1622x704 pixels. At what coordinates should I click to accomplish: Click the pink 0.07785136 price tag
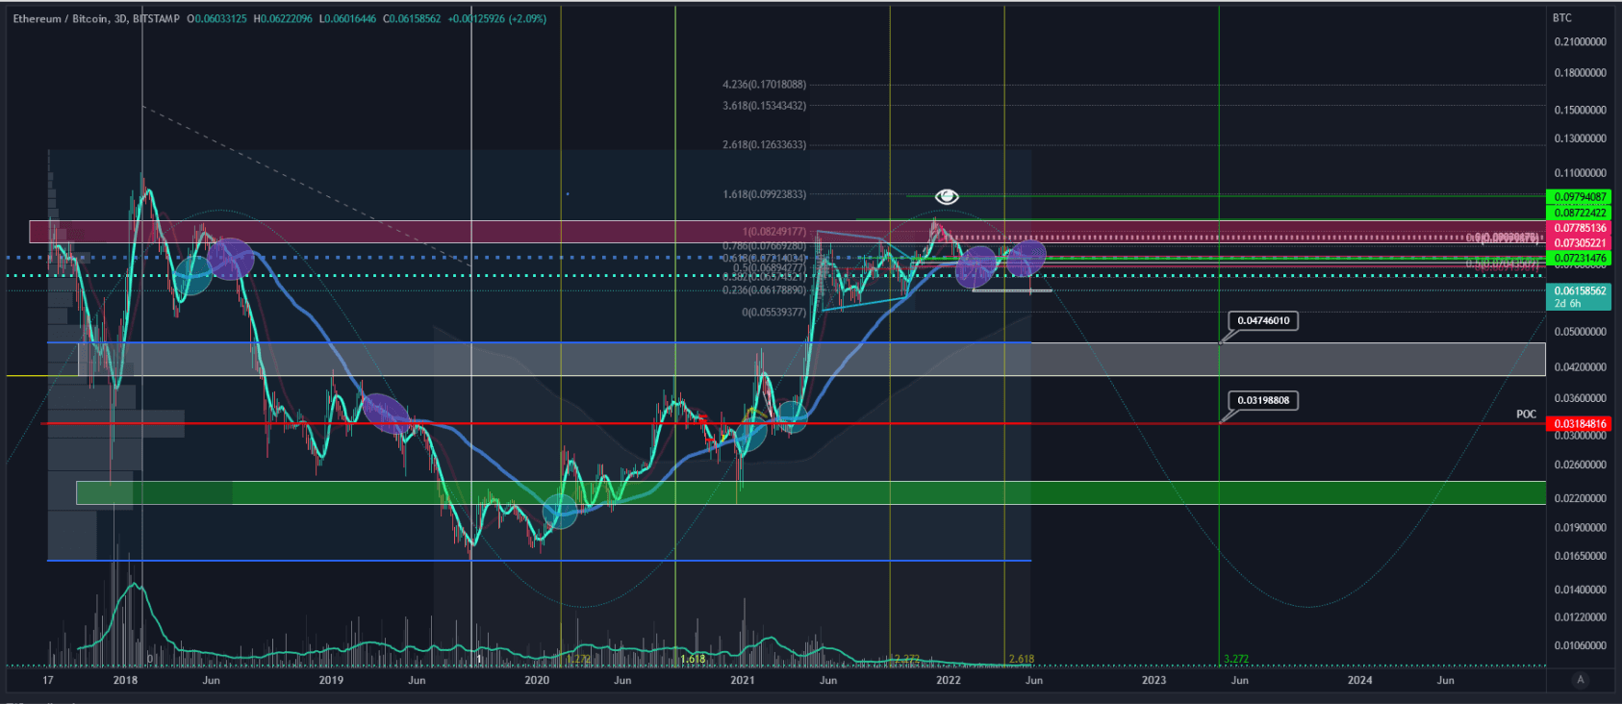point(1579,228)
